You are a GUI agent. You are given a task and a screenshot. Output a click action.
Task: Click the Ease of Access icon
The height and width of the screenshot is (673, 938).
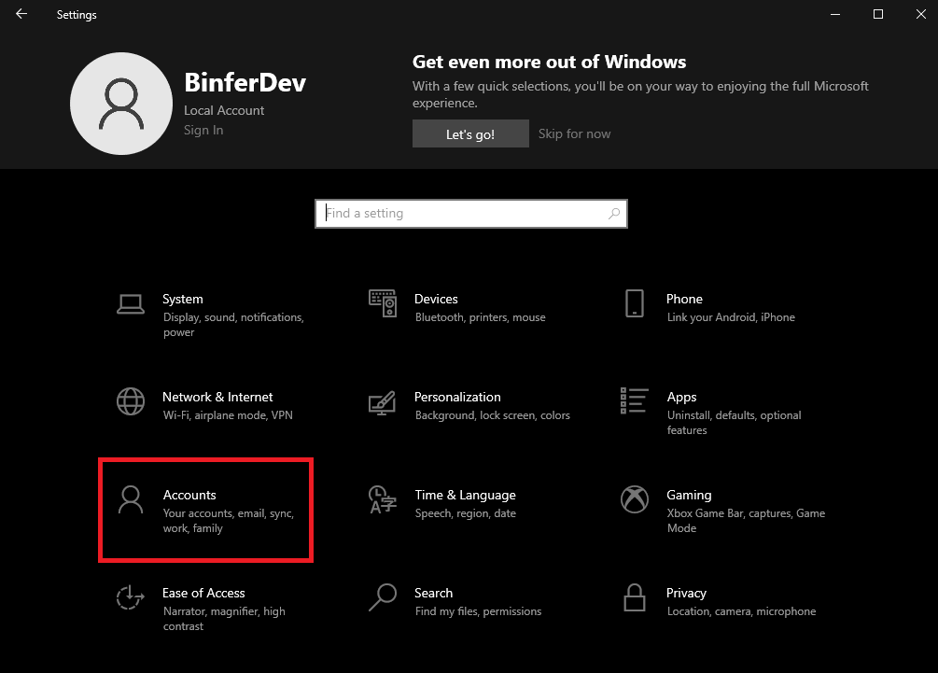pos(131,597)
